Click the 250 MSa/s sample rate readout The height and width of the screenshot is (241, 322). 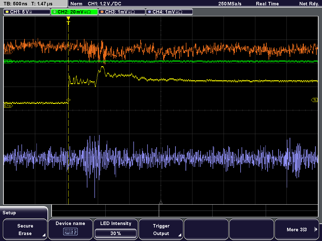coord(230,4)
